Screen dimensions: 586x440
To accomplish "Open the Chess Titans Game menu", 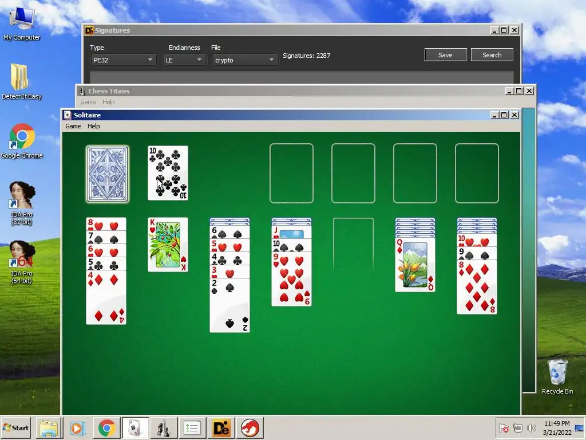I will click(88, 102).
